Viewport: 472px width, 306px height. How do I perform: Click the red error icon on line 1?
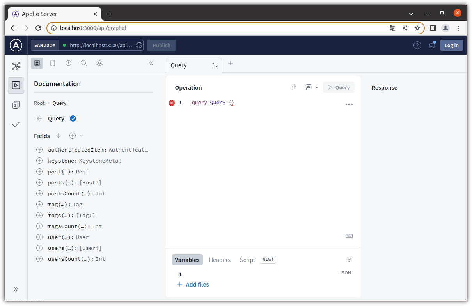pos(172,103)
